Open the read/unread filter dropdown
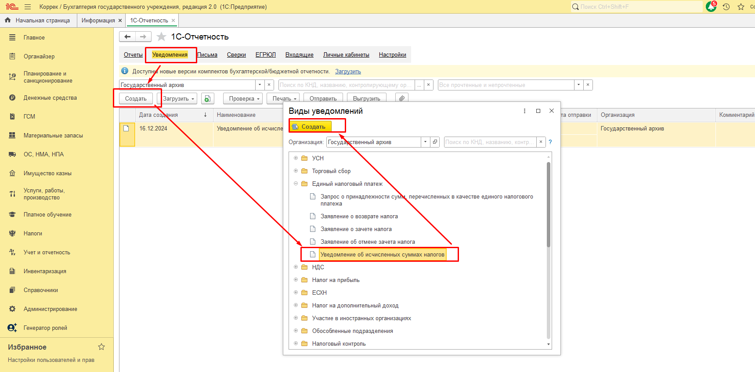This screenshot has height=372, width=755. pos(579,85)
